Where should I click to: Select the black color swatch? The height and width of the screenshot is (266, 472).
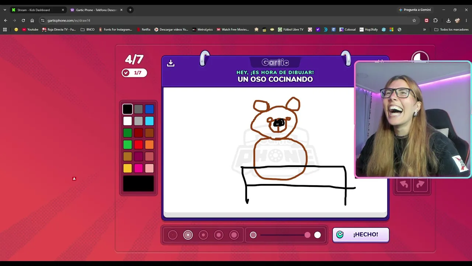[128, 109]
